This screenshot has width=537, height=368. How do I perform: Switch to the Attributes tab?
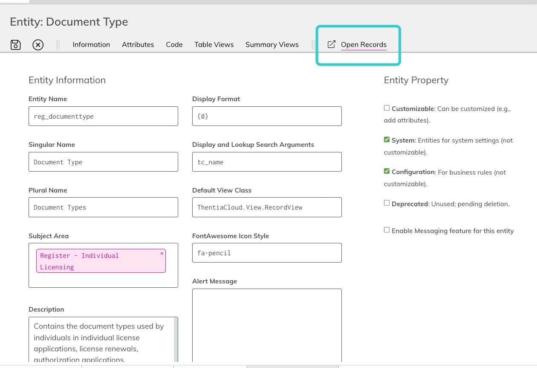(x=138, y=44)
